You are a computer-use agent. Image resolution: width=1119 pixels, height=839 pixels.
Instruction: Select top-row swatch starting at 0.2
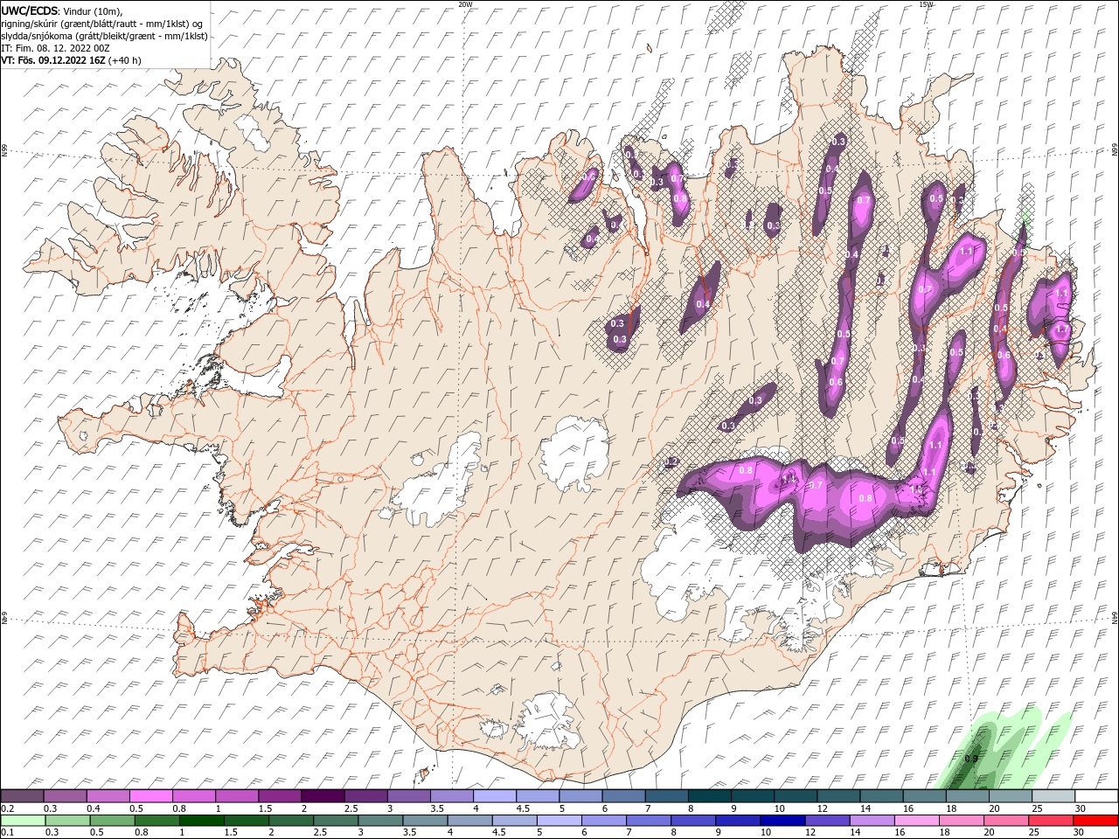(x=22, y=796)
